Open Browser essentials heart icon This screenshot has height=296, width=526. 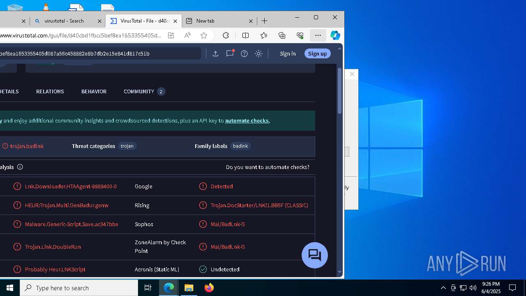coord(300,35)
